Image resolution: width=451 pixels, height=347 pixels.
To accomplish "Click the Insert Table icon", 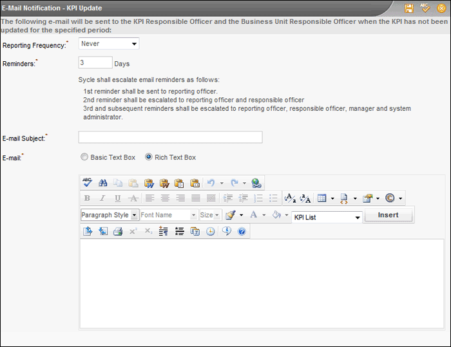I will 322,198.
